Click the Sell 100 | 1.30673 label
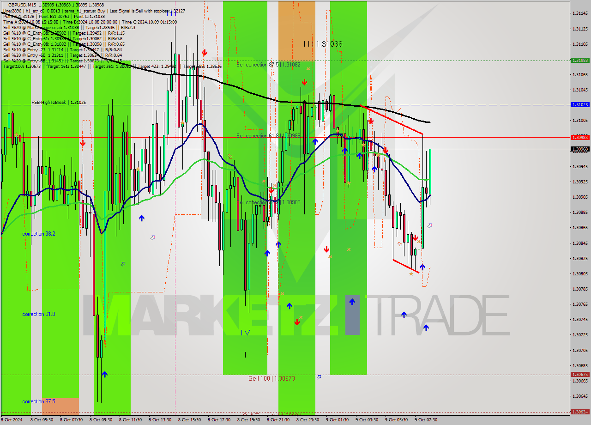The height and width of the screenshot is (425, 591). (271, 378)
